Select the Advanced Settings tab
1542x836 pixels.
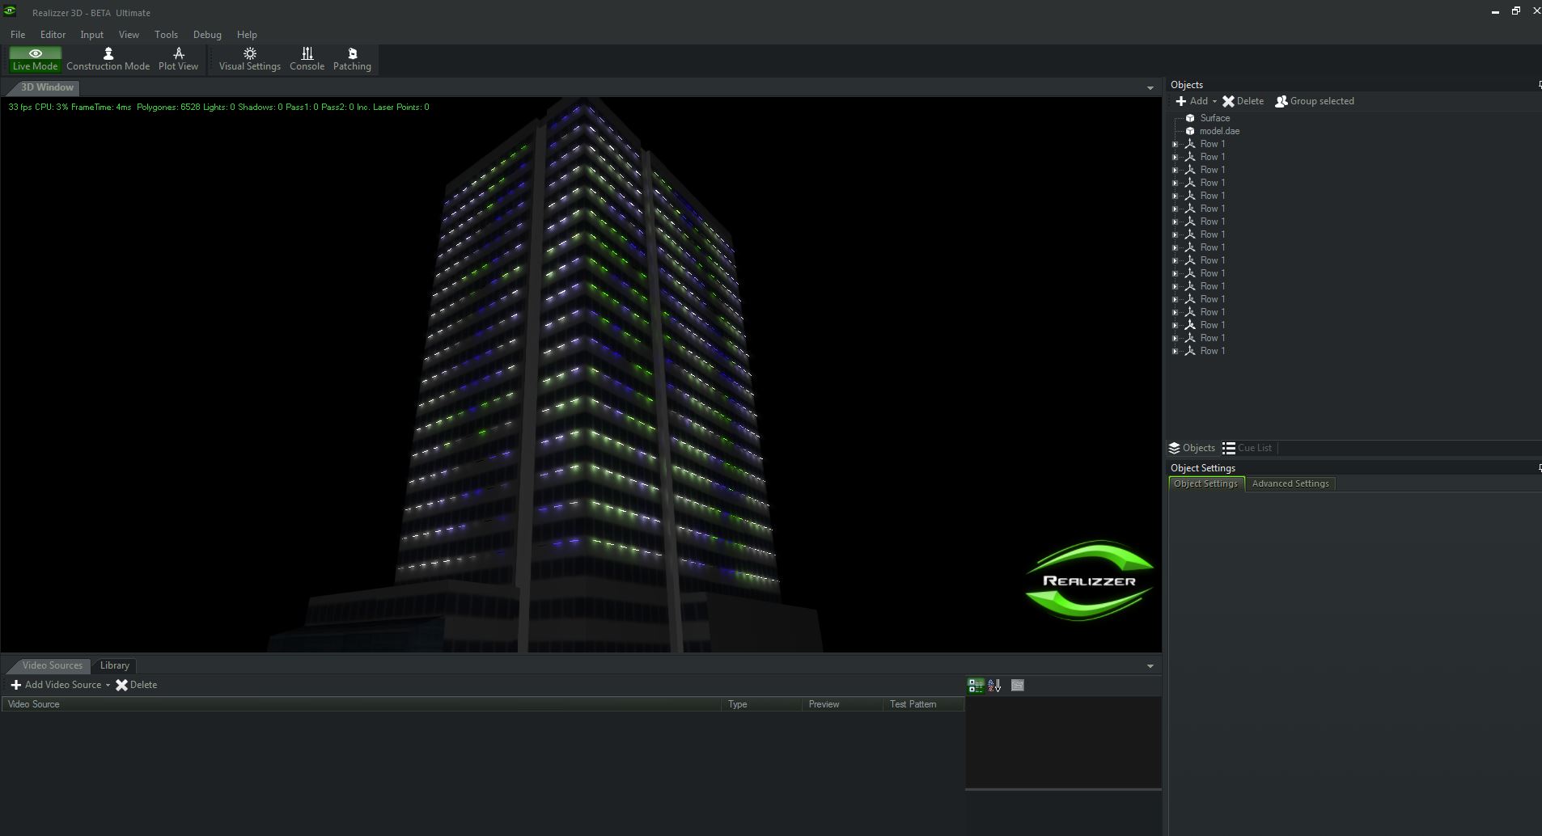(x=1290, y=483)
